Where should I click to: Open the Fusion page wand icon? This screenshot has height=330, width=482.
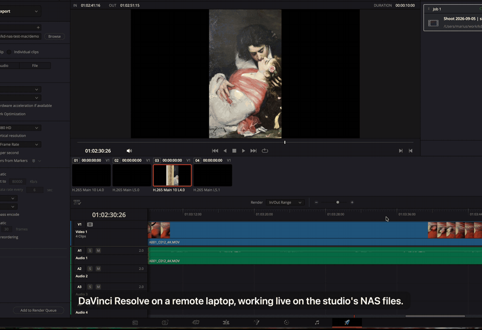tap(257, 322)
